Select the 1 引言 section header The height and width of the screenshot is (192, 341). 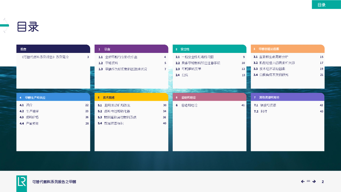coord(131,49)
